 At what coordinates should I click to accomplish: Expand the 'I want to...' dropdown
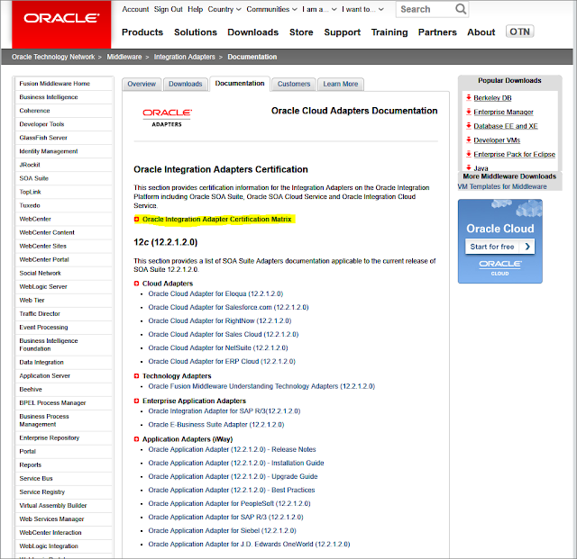(362, 9)
